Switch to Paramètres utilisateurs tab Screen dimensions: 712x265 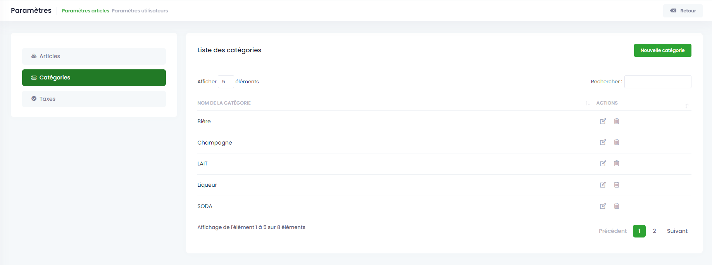click(140, 11)
